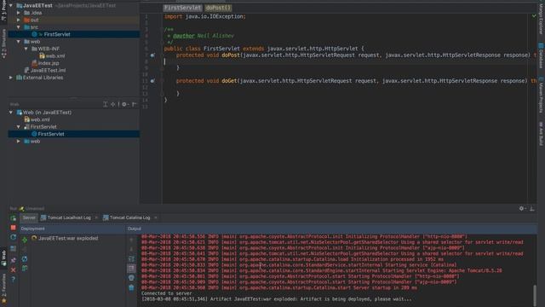
Task: Open help with the question mark icon
Action: (14, 279)
